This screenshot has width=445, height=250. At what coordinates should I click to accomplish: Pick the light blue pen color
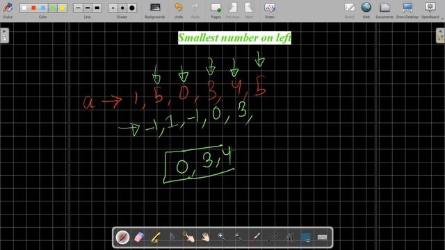(x=43, y=8)
